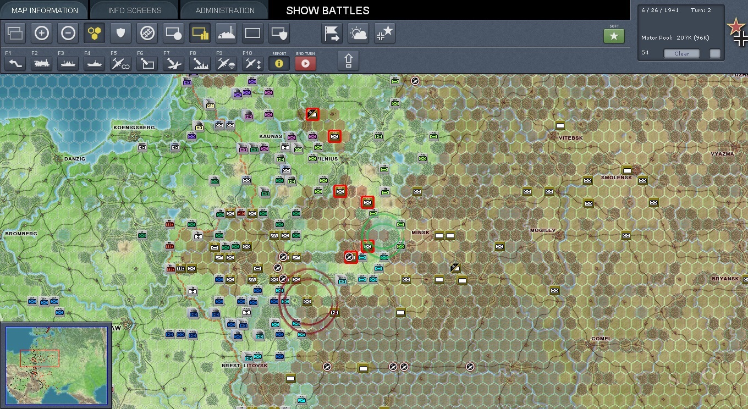
Task: Click the Smolensk city label
Action: click(615, 178)
